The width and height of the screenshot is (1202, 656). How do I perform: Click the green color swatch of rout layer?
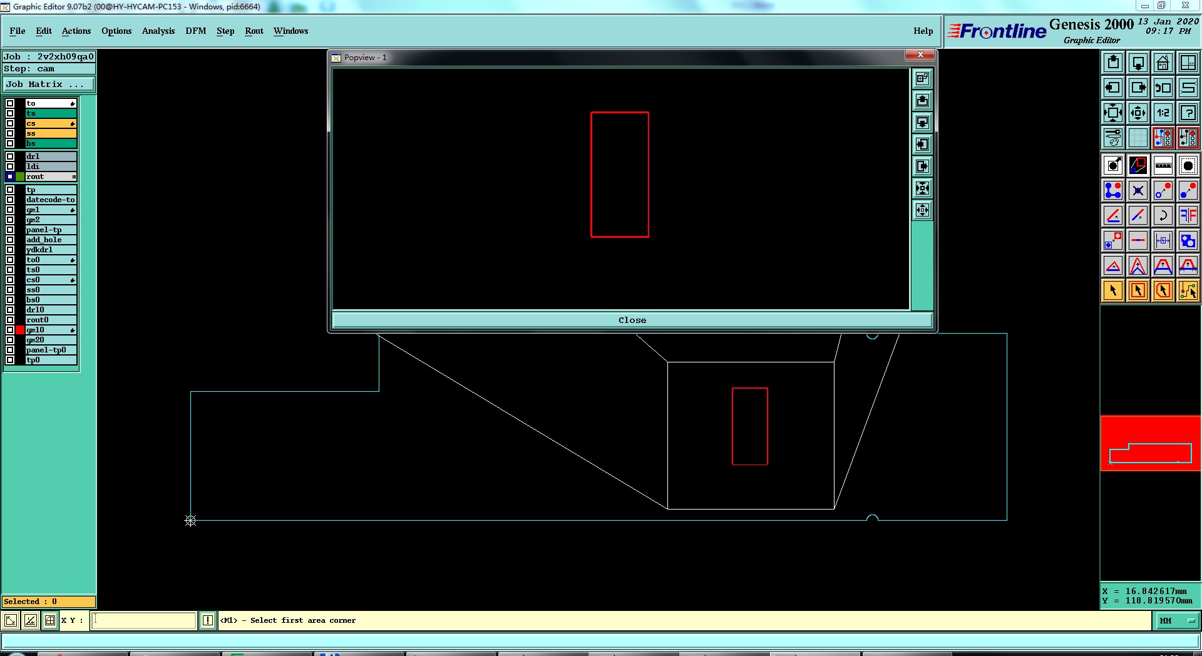point(20,177)
